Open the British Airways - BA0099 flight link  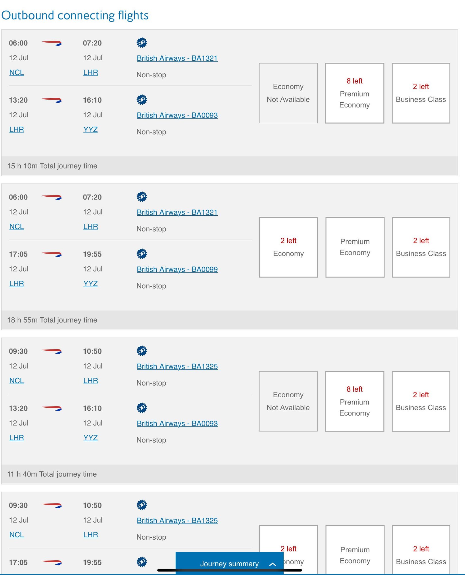pos(177,269)
